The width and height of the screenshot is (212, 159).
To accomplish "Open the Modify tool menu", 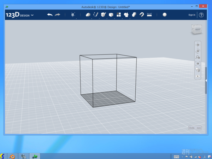I will [x=111, y=15].
